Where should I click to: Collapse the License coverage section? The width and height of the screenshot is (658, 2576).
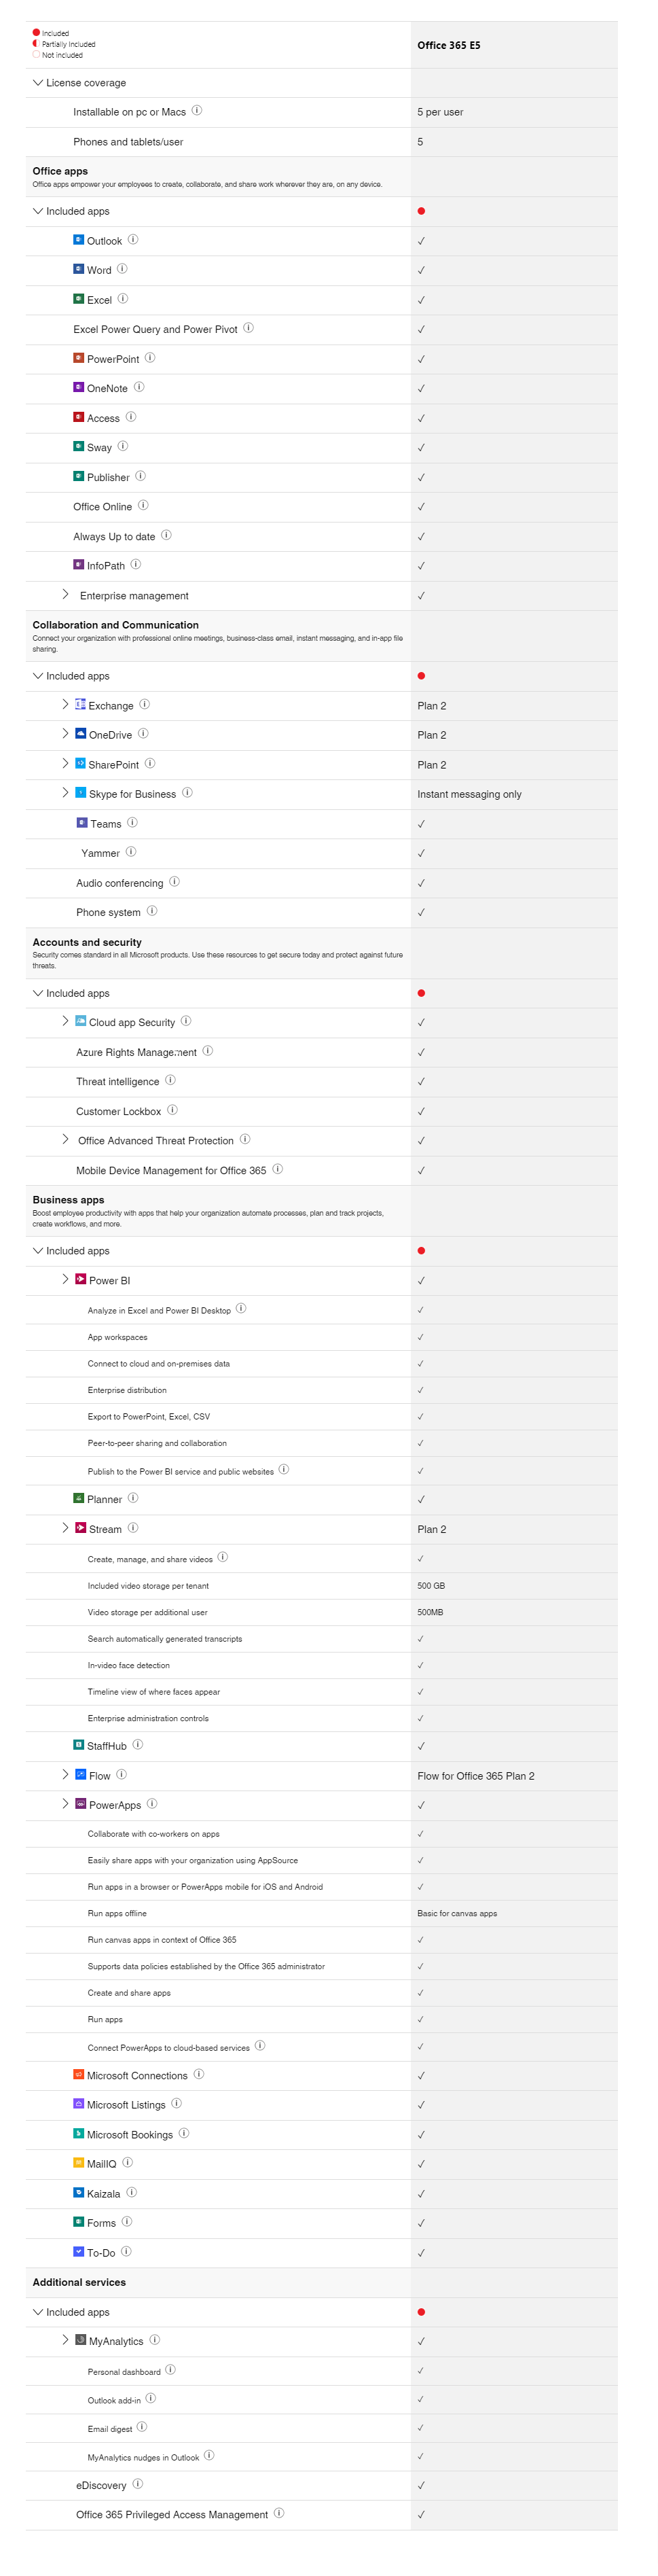pos(38,83)
